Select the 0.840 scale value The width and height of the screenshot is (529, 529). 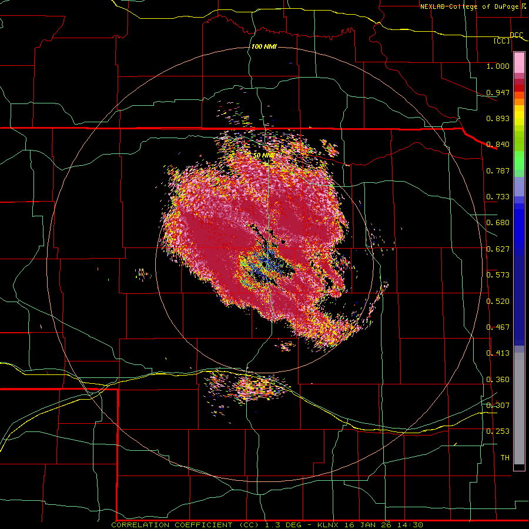pyautogui.click(x=498, y=145)
